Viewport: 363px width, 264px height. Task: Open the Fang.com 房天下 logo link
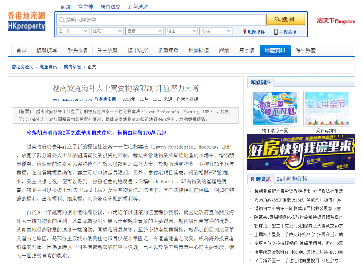pos(336,21)
